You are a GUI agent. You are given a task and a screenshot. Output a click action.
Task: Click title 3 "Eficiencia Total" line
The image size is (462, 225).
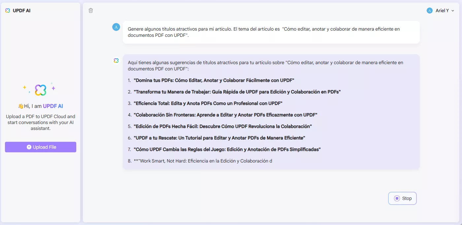[208, 103]
